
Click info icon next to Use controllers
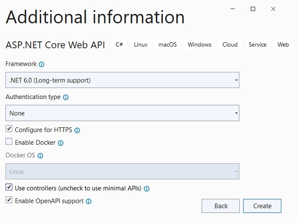pos(147,189)
